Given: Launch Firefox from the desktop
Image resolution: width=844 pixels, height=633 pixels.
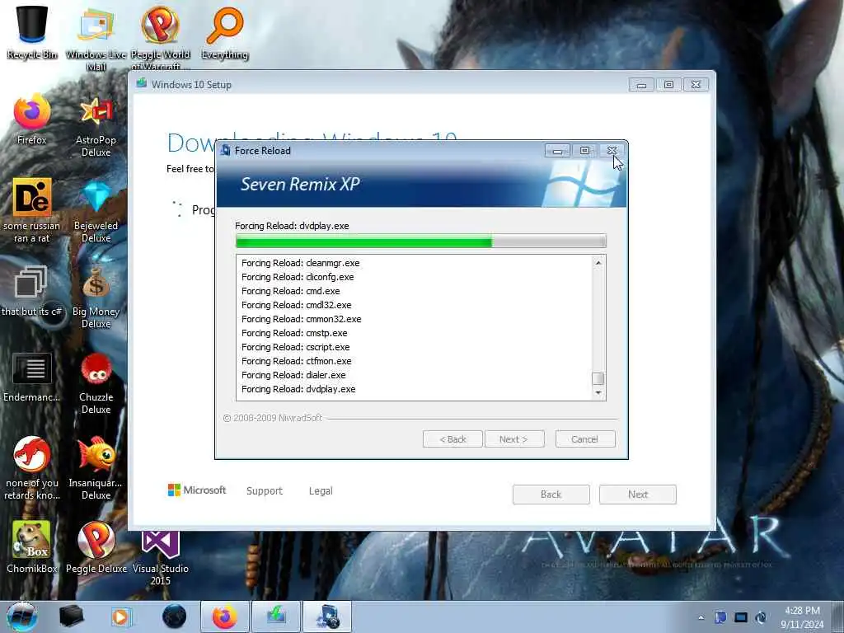Looking at the screenshot, I should [32, 120].
